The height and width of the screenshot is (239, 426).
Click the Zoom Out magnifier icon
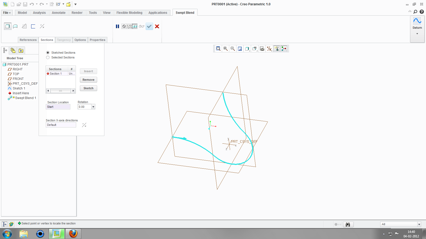click(233, 49)
